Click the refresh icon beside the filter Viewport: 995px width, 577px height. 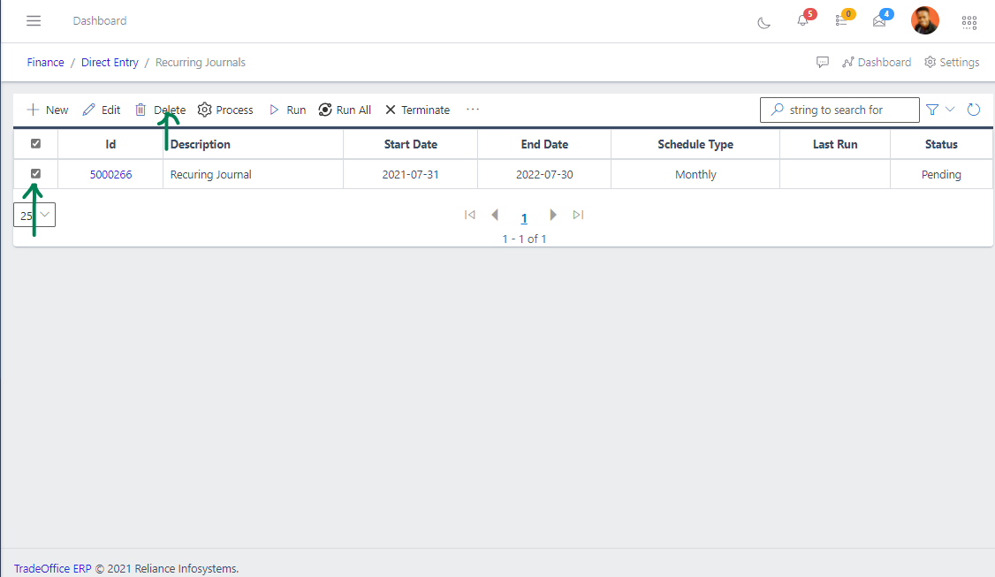tap(974, 110)
